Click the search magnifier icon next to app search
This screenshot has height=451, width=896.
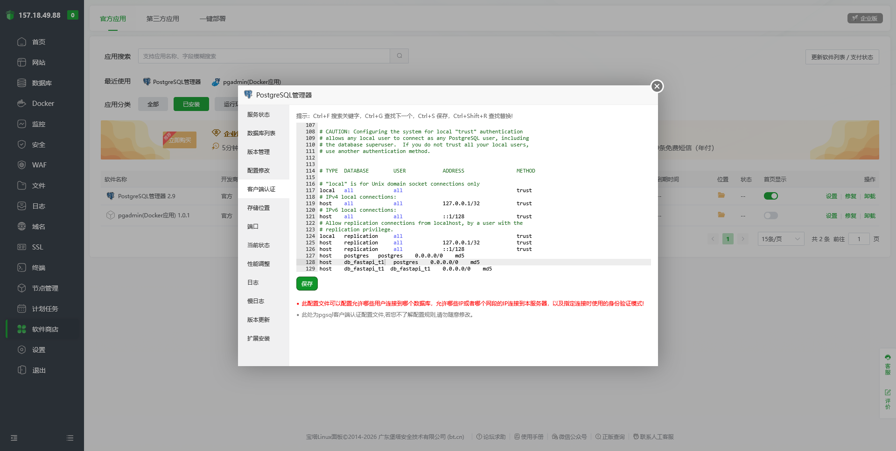tap(399, 56)
